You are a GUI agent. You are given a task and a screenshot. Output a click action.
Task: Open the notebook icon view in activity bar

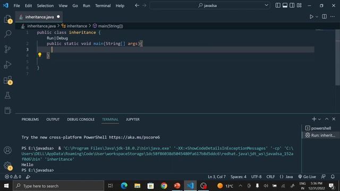coord(7,110)
